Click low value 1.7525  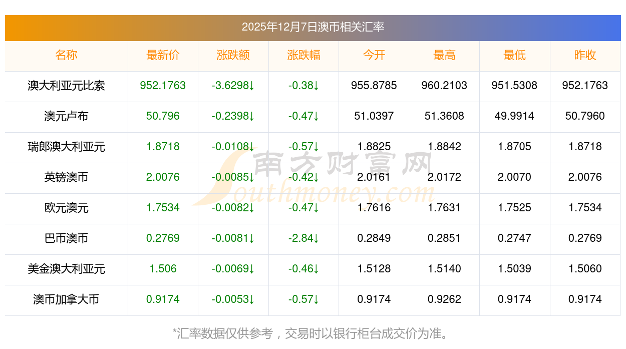click(x=515, y=208)
